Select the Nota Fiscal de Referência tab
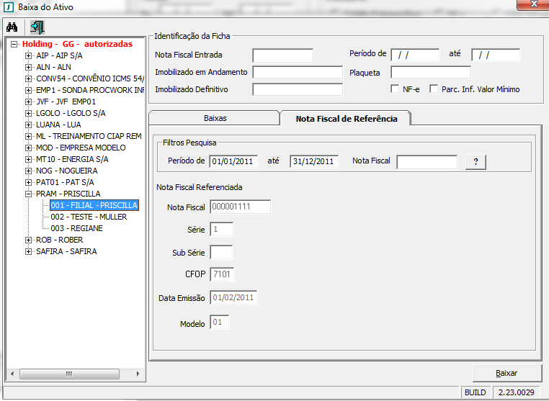 pyautogui.click(x=347, y=119)
